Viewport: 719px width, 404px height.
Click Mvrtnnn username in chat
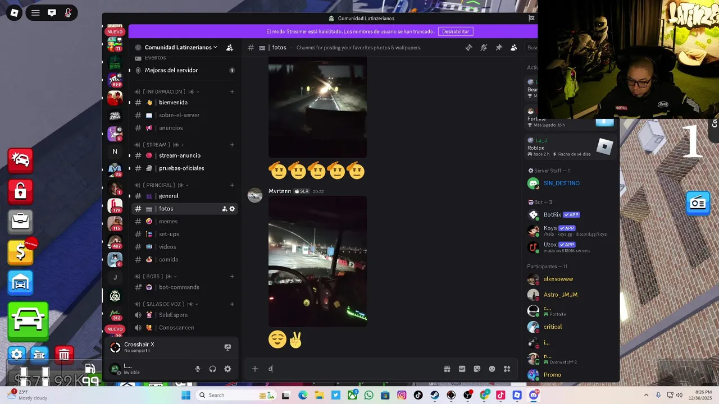pyautogui.click(x=279, y=191)
